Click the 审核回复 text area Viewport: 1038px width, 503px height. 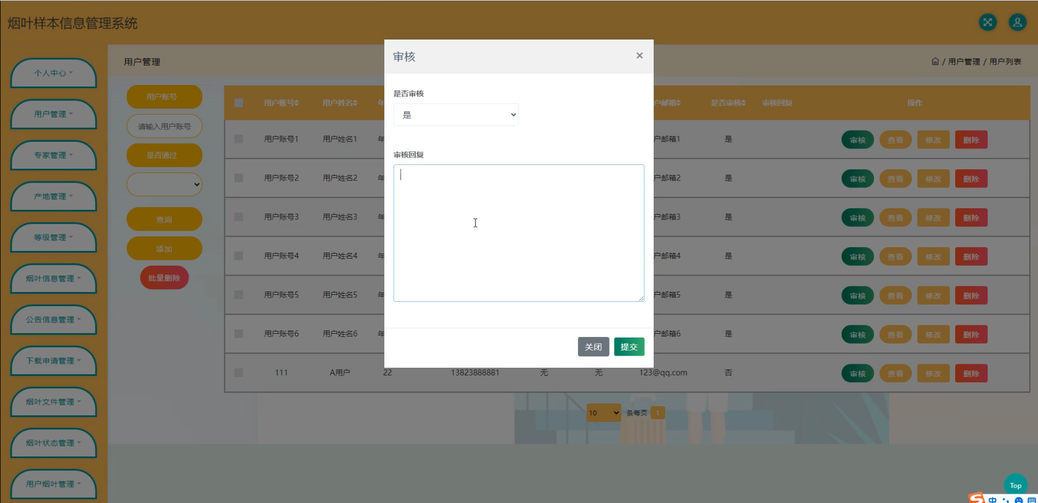[x=519, y=233]
